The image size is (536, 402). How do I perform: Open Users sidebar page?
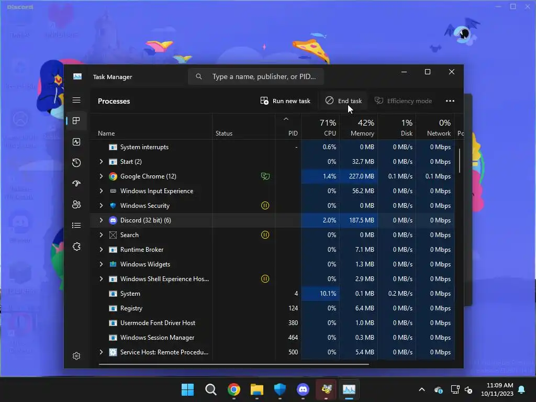click(76, 205)
